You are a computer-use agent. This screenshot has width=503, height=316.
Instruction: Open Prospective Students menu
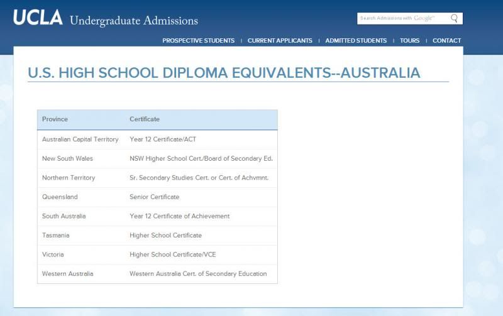point(198,41)
